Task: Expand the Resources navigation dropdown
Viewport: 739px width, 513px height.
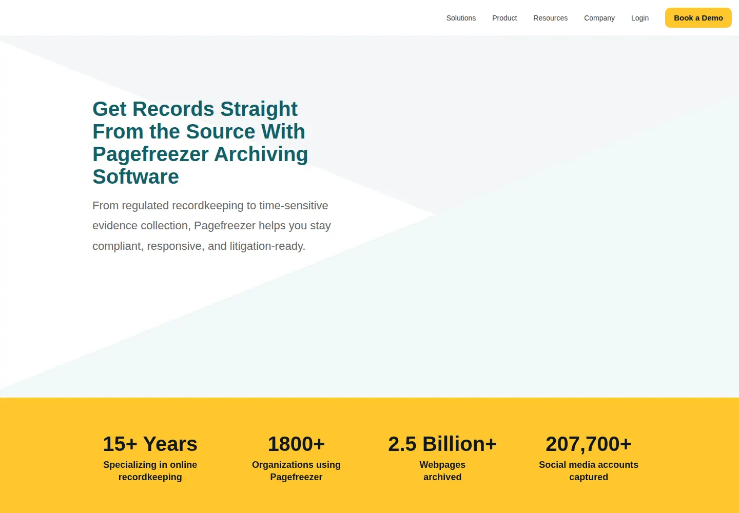Action: pyautogui.click(x=550, y=18)
